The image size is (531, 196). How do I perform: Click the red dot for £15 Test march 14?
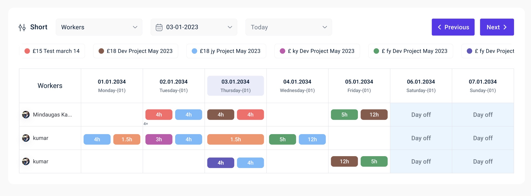[27, 51]
